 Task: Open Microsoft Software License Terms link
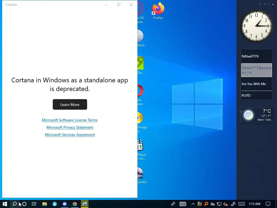pyautogui.click(x=70, y=120)
